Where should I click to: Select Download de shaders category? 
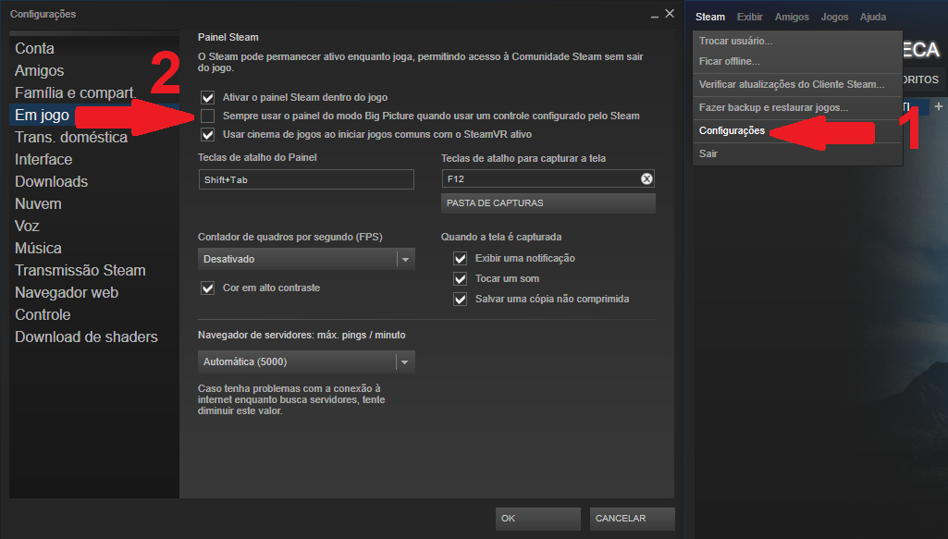point(94,337)
